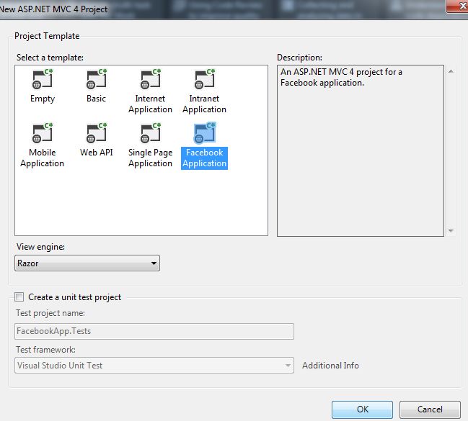
Task: Click the description scrollbar down arrow
Action: pos(451,230)
